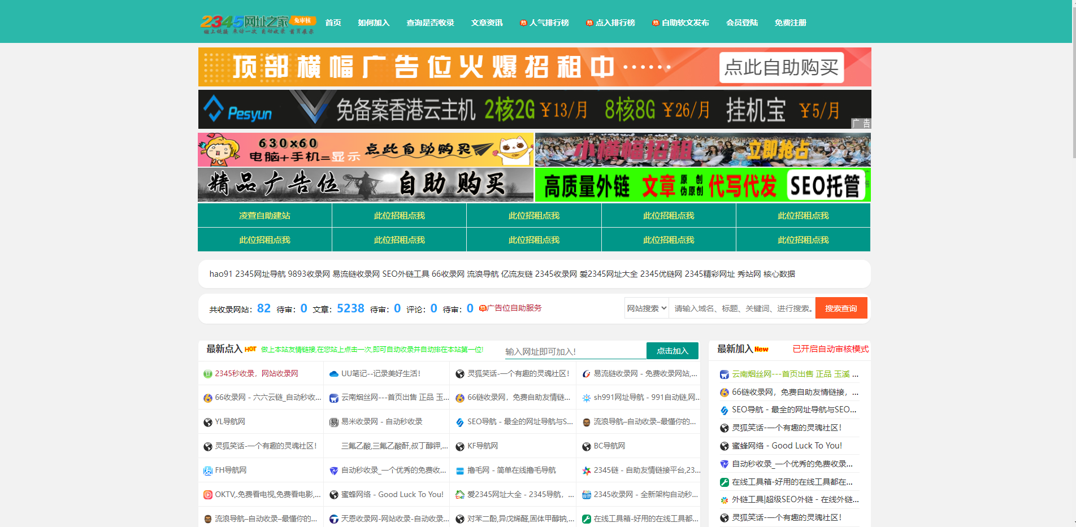This screenshot has width=1076, height=527.
Task: Open the hao91 friend link
Action: (221, 274)
